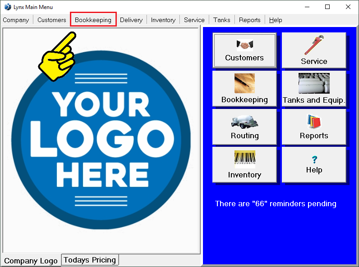Open the Tanks menu
Viewport: 359px width, 267px height.
pyautogui.click(x=221, y=20)
